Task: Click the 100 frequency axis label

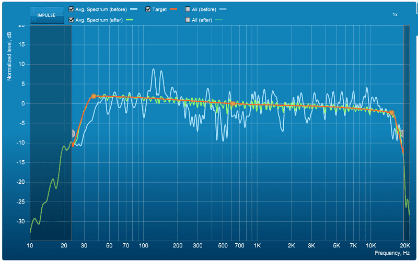Action: coord(143,245)
